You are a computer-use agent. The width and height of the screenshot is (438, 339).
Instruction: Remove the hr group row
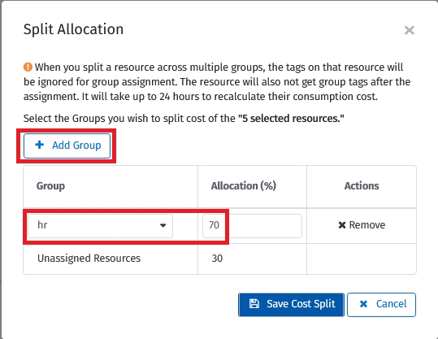click(362, 225)
